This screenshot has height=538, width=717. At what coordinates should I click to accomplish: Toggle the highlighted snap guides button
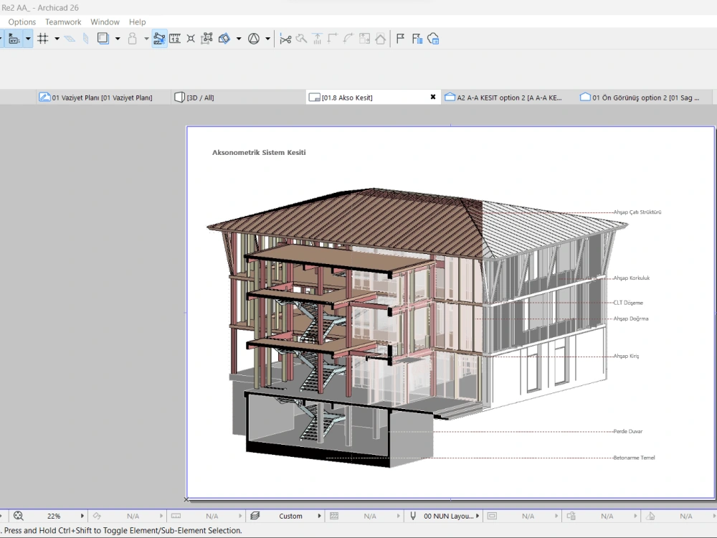[158, 38]
